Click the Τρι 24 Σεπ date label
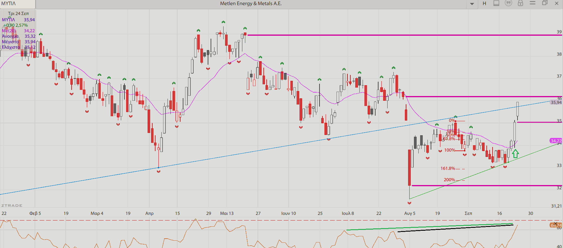 18,13
